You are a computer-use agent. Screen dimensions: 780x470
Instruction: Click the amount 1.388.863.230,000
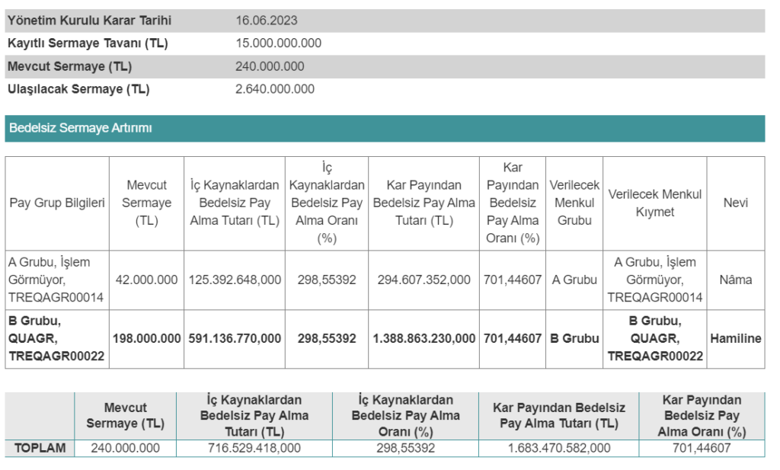[424, 338]
